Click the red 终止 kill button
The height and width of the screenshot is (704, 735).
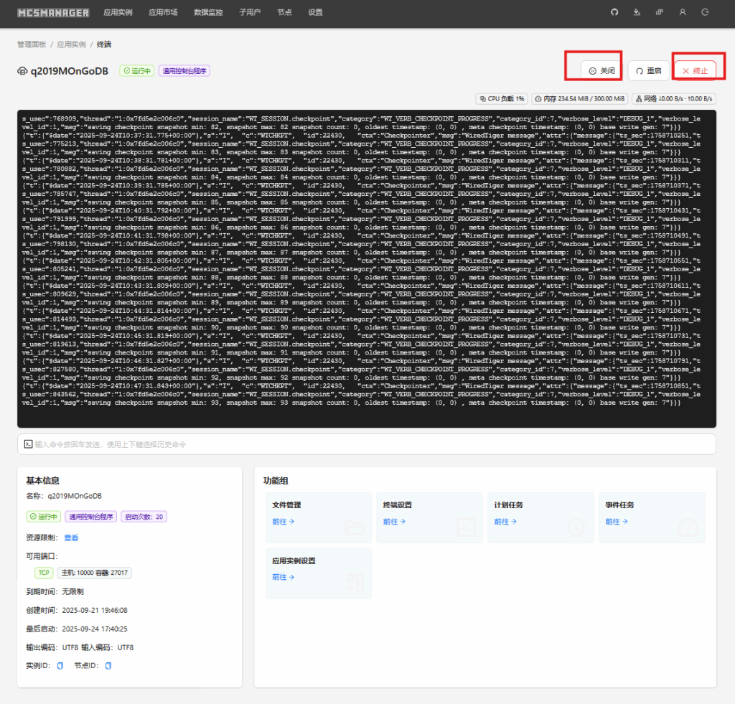click(695, 70)
